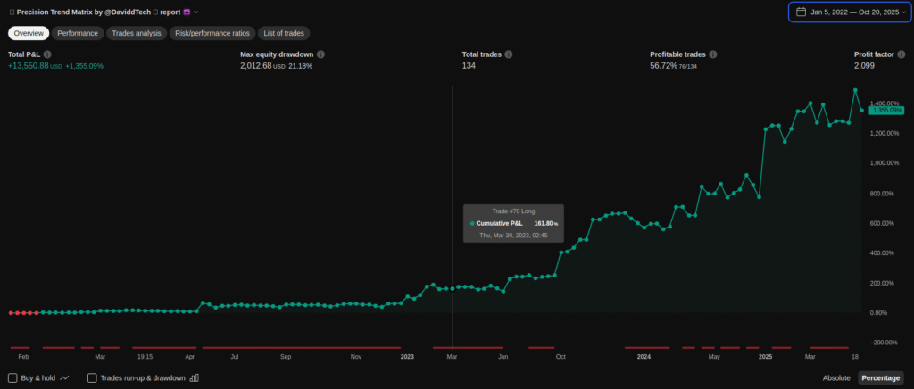Click the bar chart icon beside run-up & drawdown
914x389 pixels.
tap(194, 378)
